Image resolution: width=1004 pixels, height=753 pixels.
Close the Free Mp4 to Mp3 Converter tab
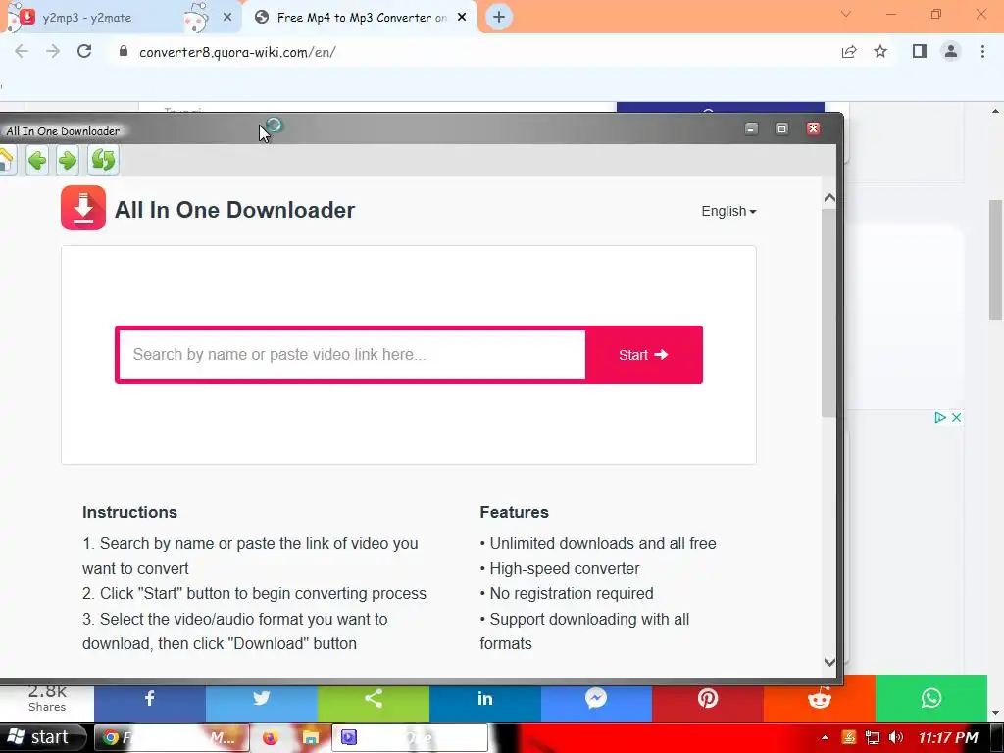pos(462,18)
